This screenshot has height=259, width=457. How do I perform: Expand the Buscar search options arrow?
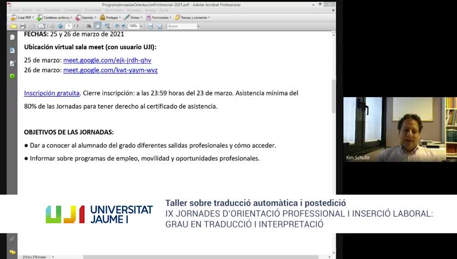(x=198, y=26)
